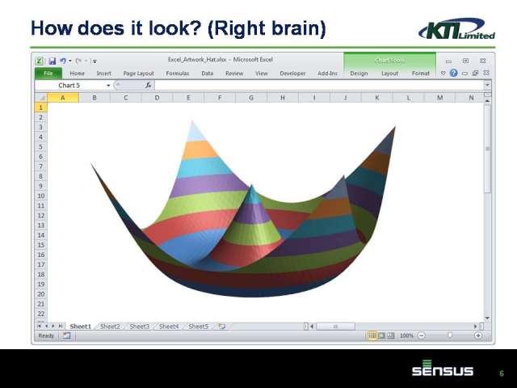
Task: Click the first-sheet navigation arrow
Action: (x=40, y=326)
